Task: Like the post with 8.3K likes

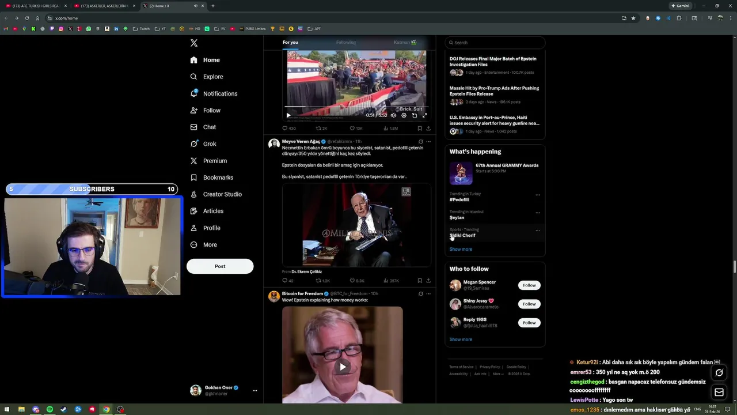Action: click(x=357, y=281)
